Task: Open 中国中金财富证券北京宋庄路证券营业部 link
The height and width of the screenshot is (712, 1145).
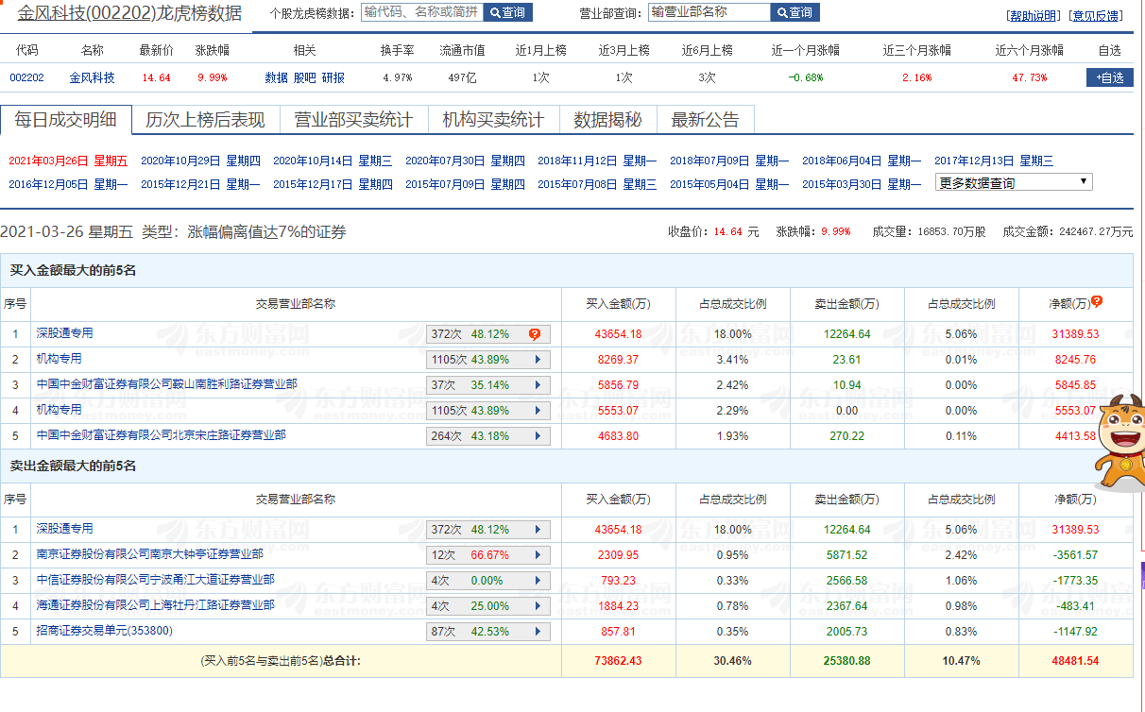Action: point(161,435)
